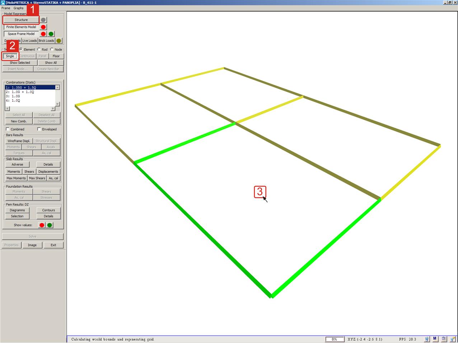458x343 pixels.
Task: Select the Rod radio button
Action: pyautogui.click(x=39, y=49)
